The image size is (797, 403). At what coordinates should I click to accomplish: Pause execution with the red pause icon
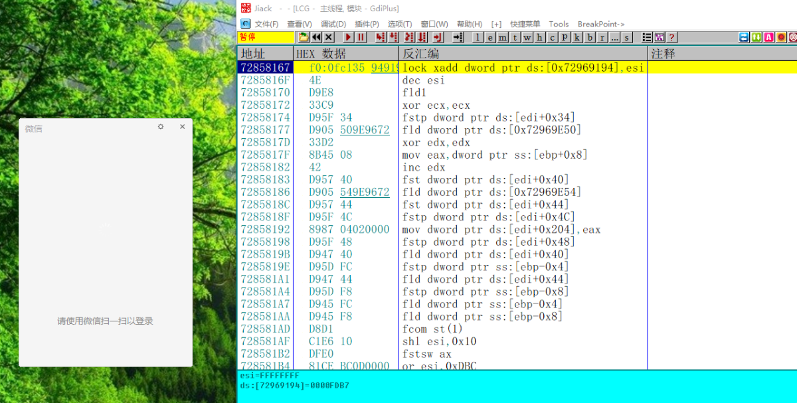tap(361, 37)
